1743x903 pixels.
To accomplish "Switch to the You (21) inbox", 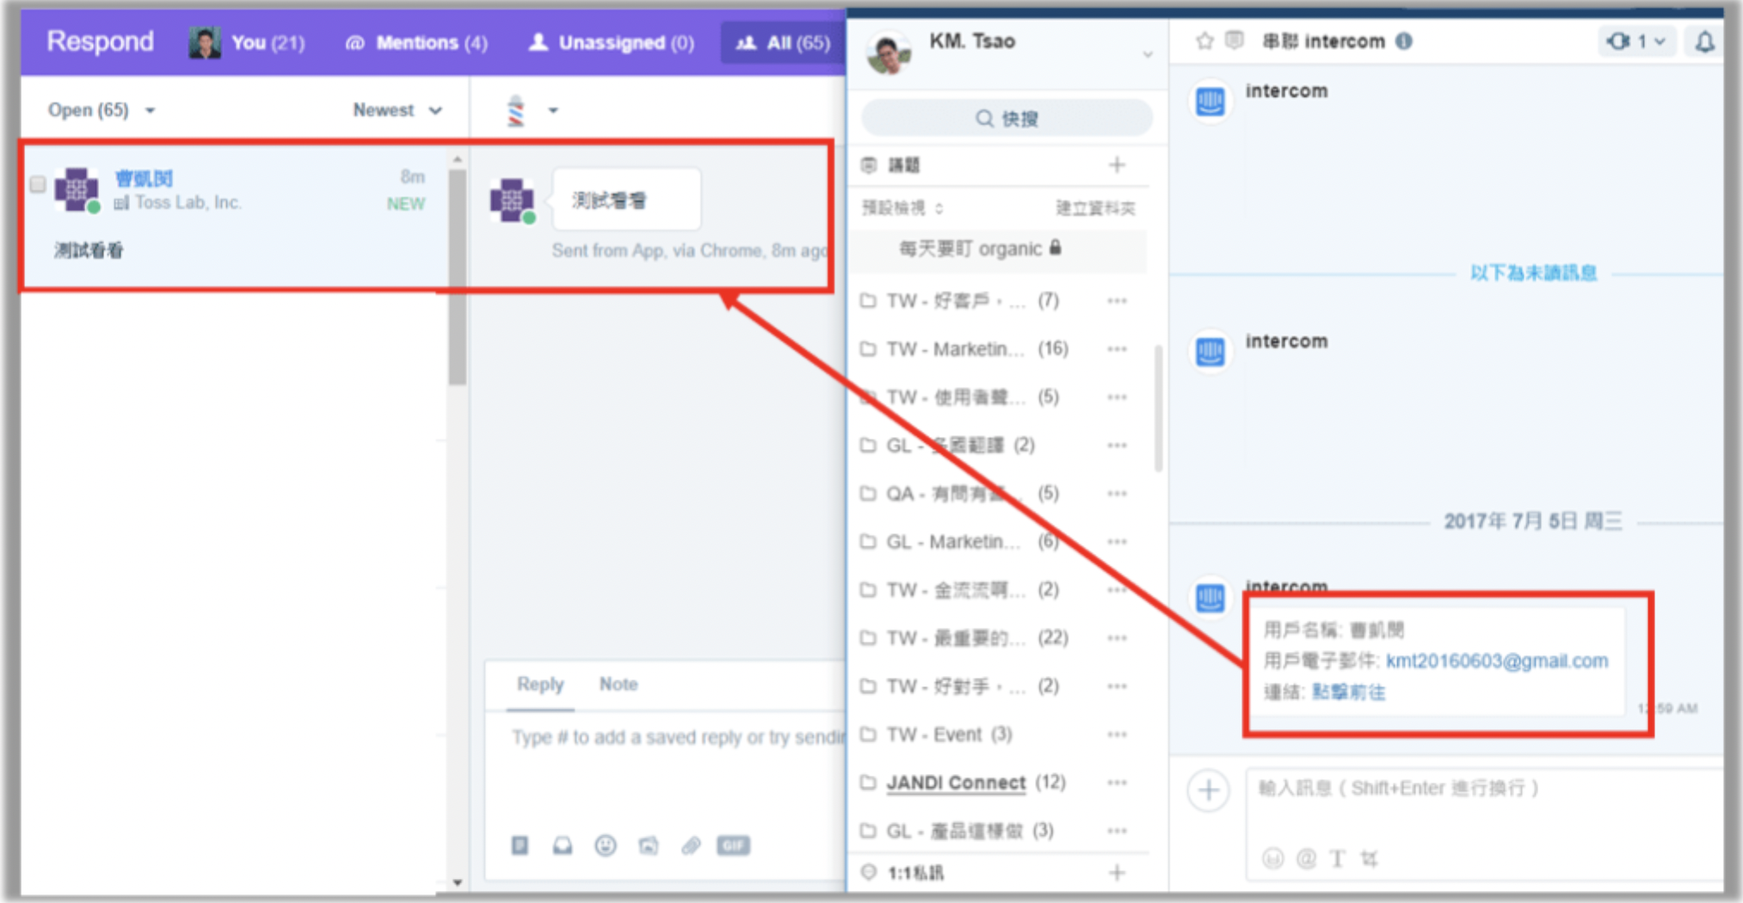I will 248,42.
